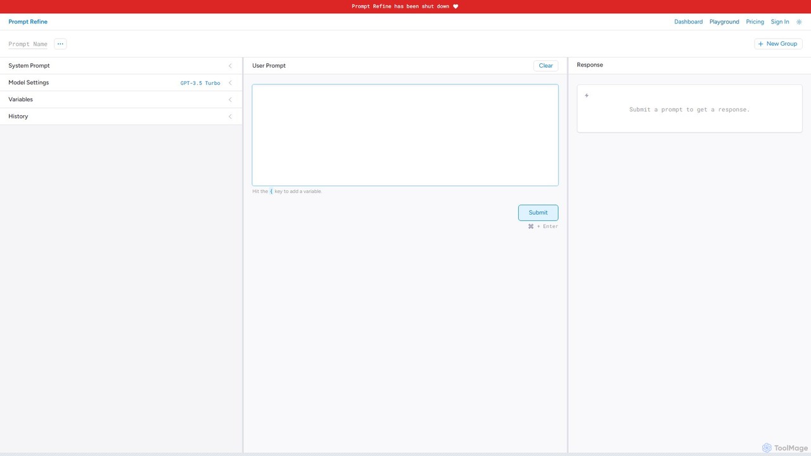The width and height of the screenshot is (811, 456).
Task: Submit the prompt
Action: [538, 213]
